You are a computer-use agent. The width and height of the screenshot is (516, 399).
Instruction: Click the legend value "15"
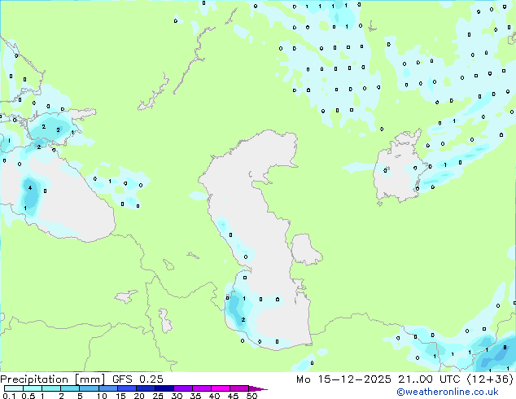[x=120, y=396]
